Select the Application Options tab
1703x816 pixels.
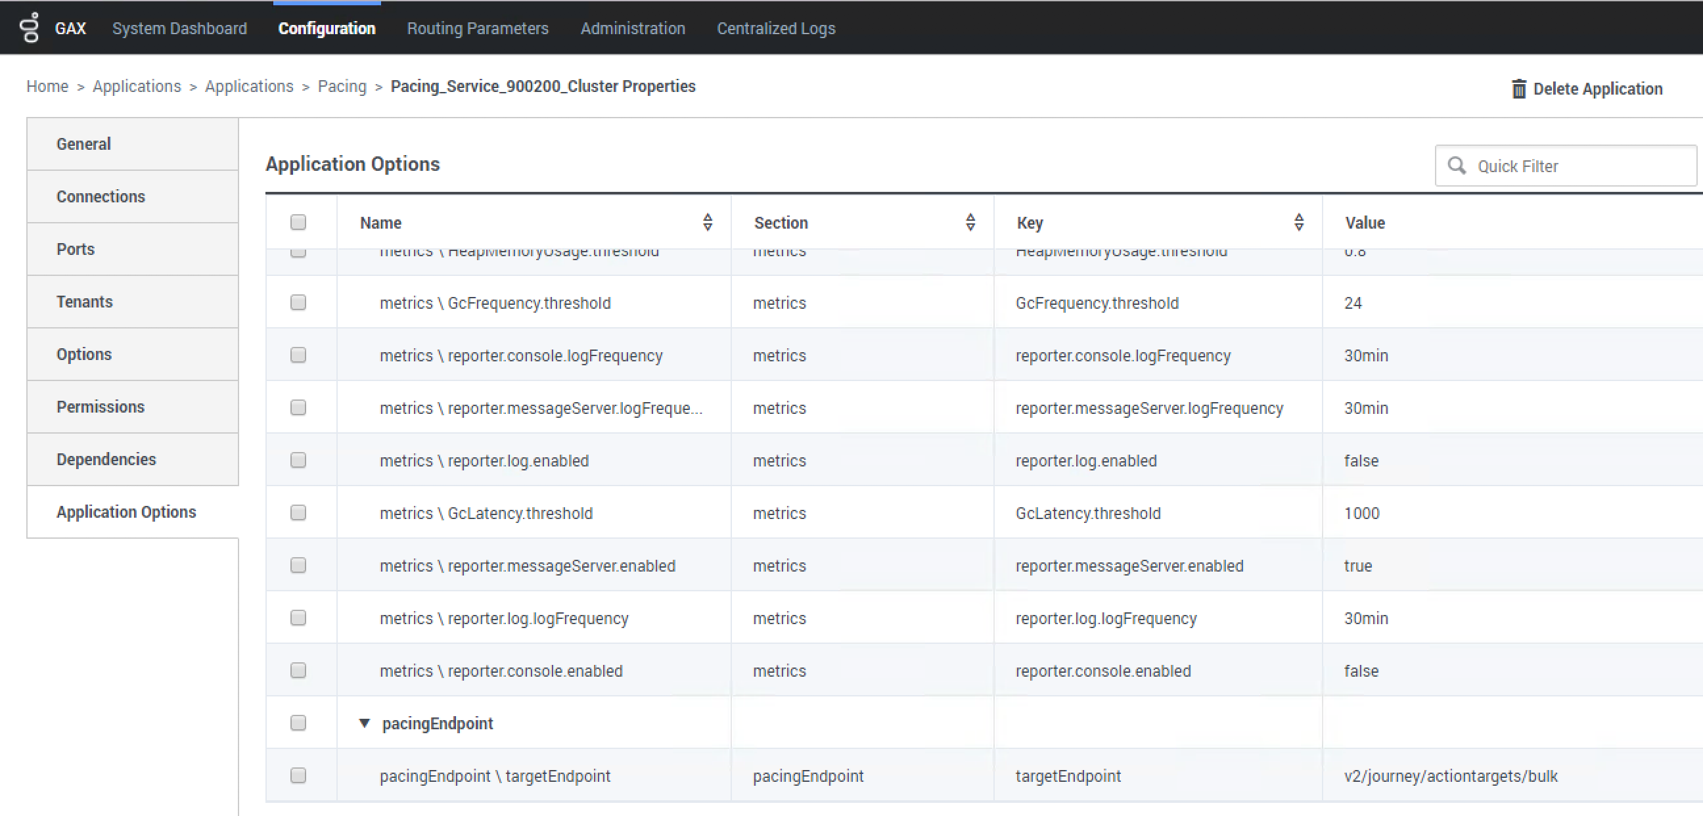pyautogui.click(x=132, y=512)
